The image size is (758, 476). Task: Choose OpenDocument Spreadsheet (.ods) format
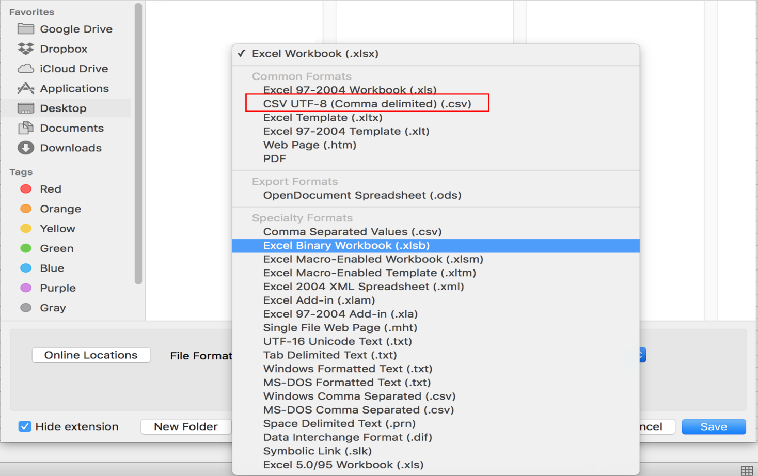(362, 195)
